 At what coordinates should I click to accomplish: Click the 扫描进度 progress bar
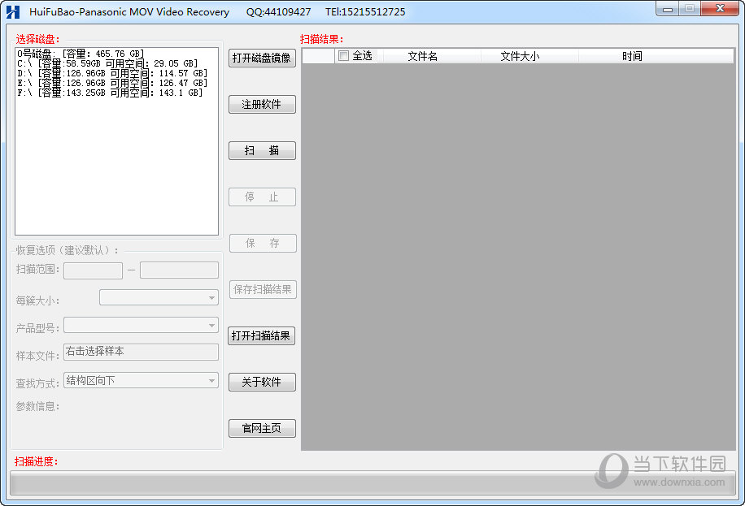pos(372,484)
